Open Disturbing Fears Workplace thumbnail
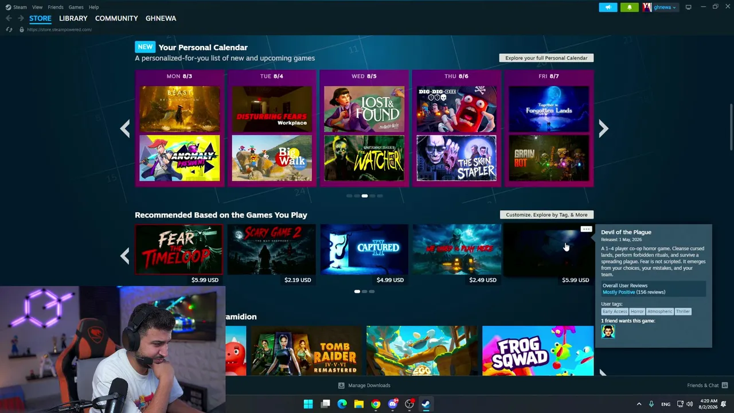This screenshot has height=413, width=734. coord(272,109)
